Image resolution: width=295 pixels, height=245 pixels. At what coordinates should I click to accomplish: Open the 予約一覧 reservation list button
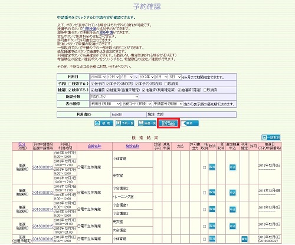(x=125, y=123)
